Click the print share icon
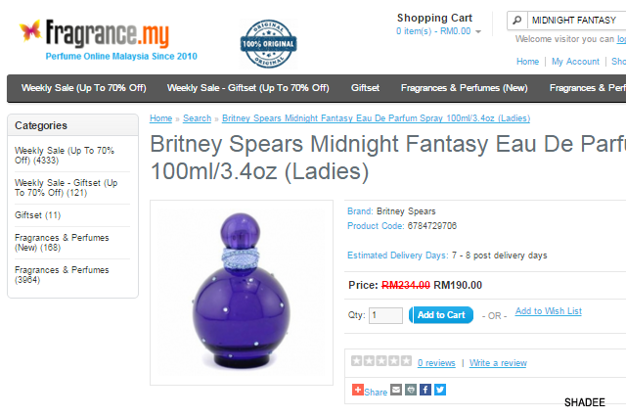 coord(411,390)
